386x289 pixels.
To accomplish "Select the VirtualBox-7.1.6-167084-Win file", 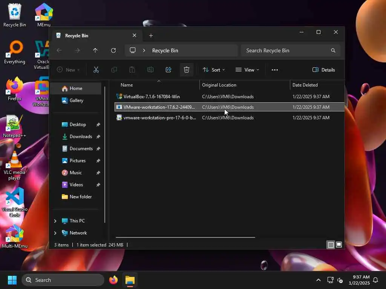I will [x=230, y=97].
